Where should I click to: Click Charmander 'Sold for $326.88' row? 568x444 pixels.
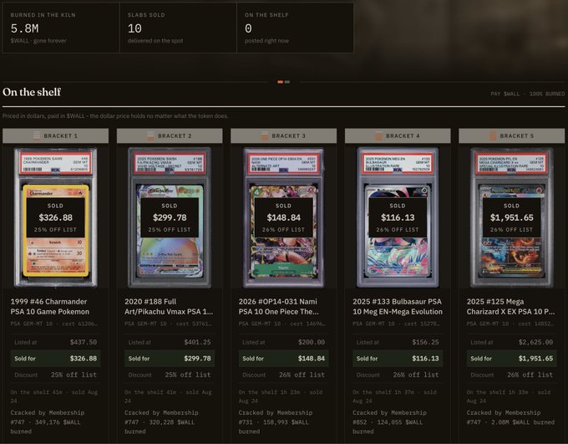coord(55,359)
